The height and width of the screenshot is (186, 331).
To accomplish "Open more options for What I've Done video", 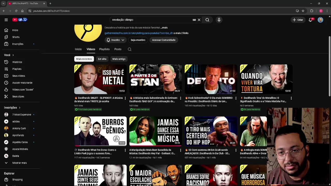I will click(125, 150).
